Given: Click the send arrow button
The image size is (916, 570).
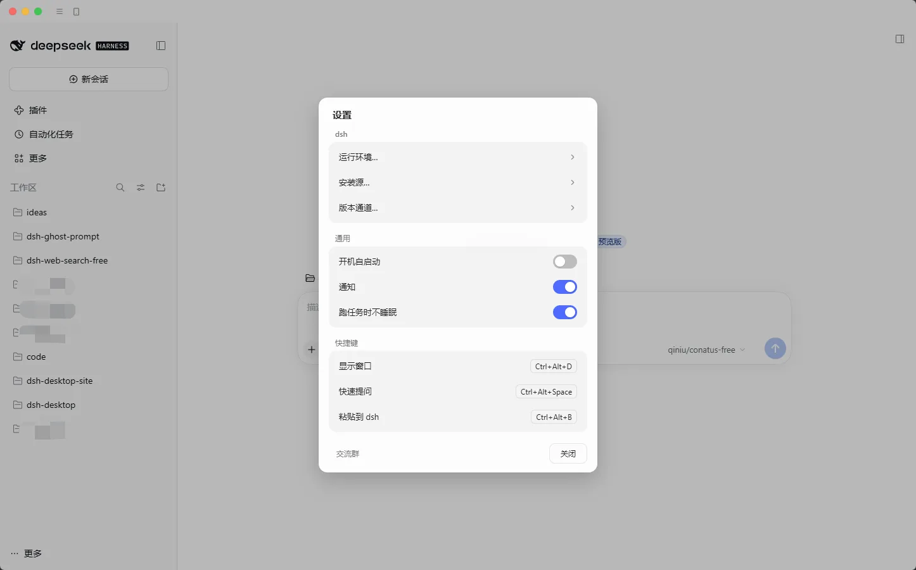Looking at the screenshot, I should tap(775, 348).
